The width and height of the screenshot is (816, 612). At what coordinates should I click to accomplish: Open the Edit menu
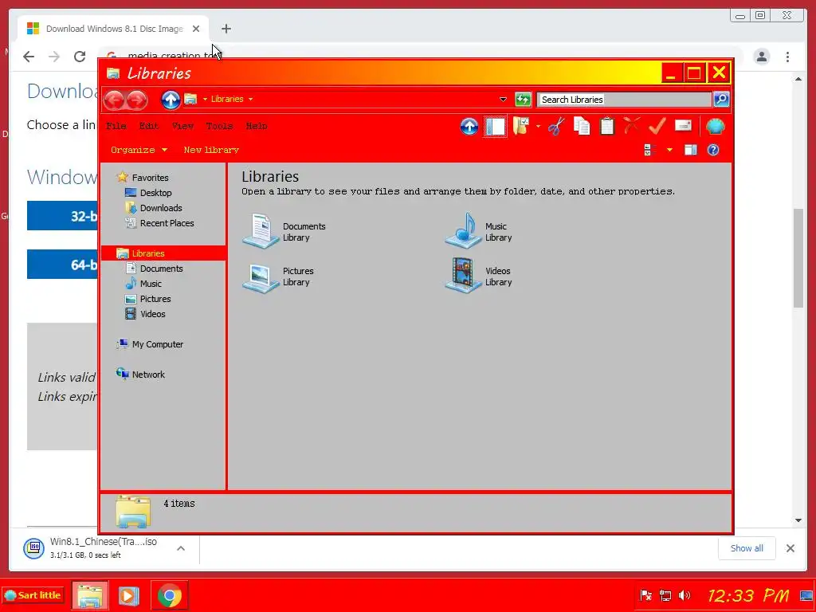(x=149, y=126)
